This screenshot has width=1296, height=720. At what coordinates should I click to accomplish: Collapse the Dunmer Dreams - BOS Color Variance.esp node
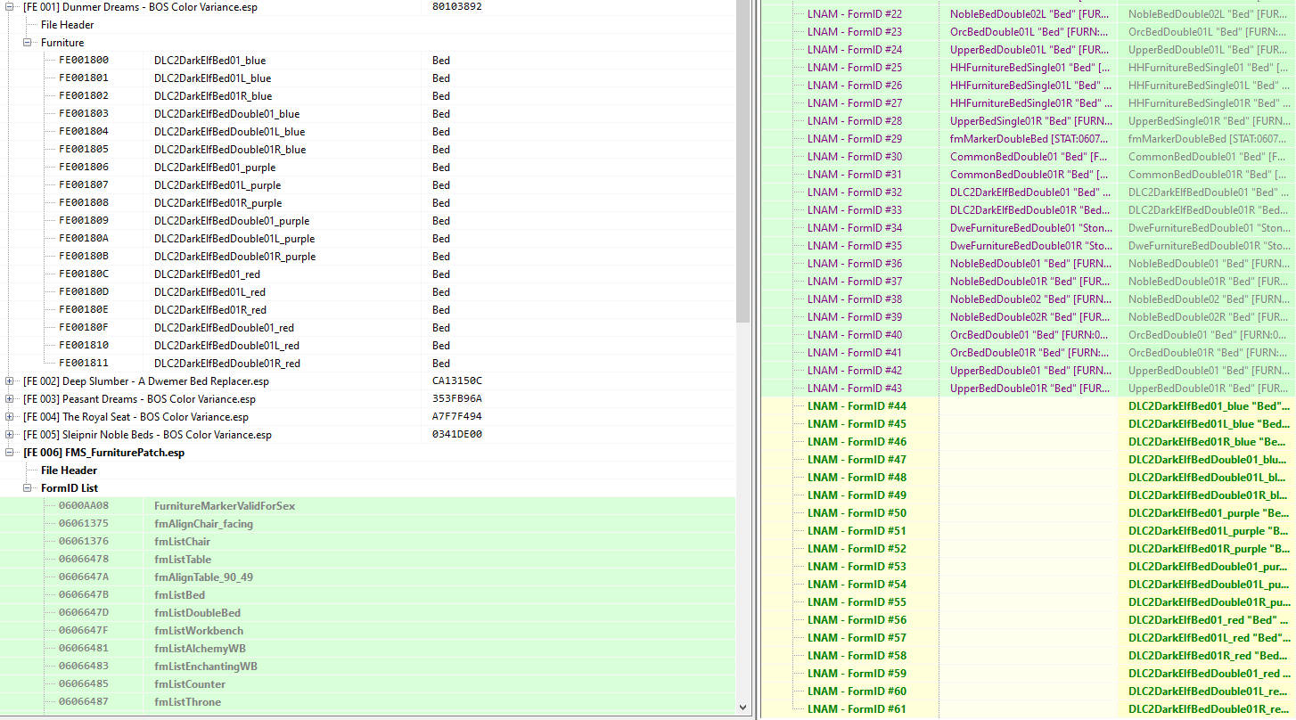(10, 7)
